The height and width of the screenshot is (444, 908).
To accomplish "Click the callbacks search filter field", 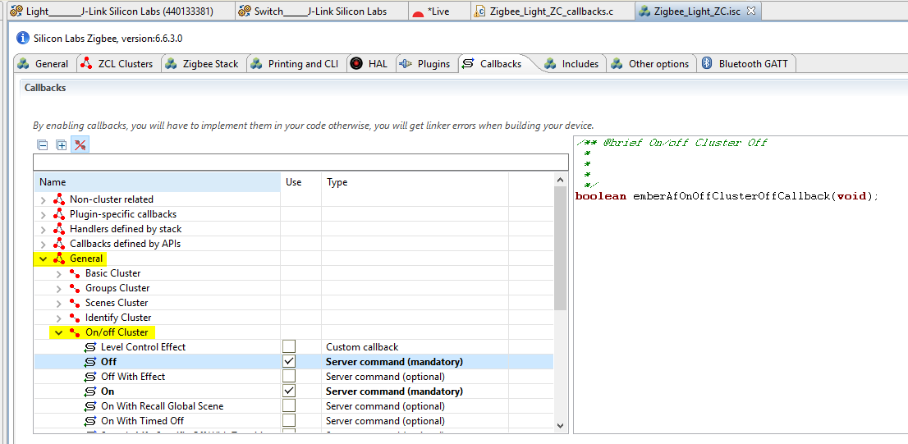I will (x=300, y=162).
